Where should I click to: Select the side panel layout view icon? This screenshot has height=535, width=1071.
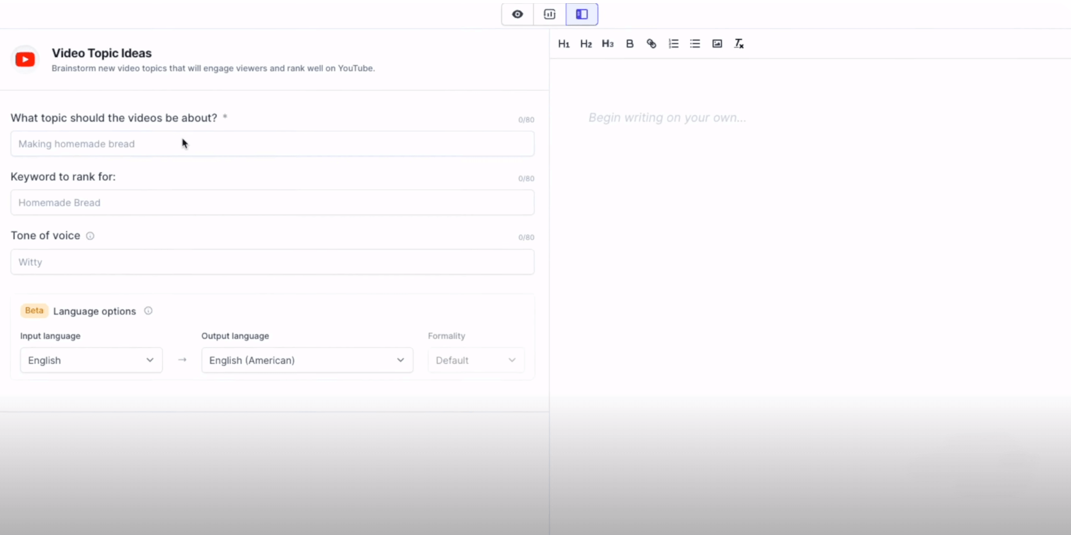pyautogui.click(x=582, y=14)
